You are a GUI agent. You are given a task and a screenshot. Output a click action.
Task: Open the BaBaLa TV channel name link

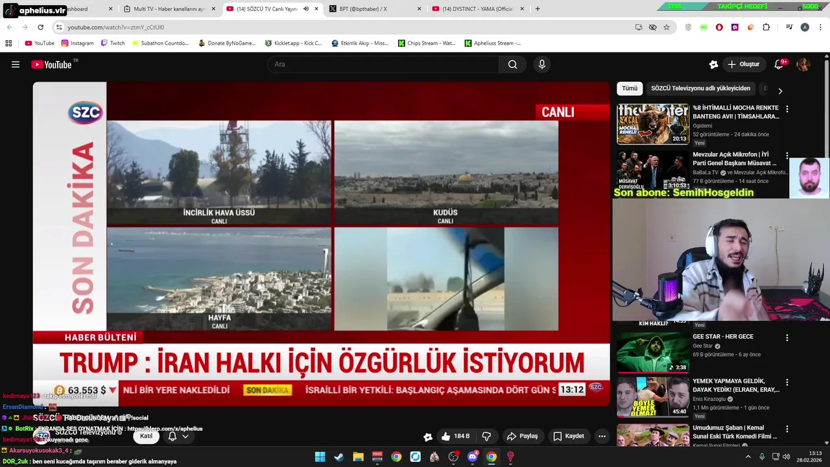pos(705,173)
